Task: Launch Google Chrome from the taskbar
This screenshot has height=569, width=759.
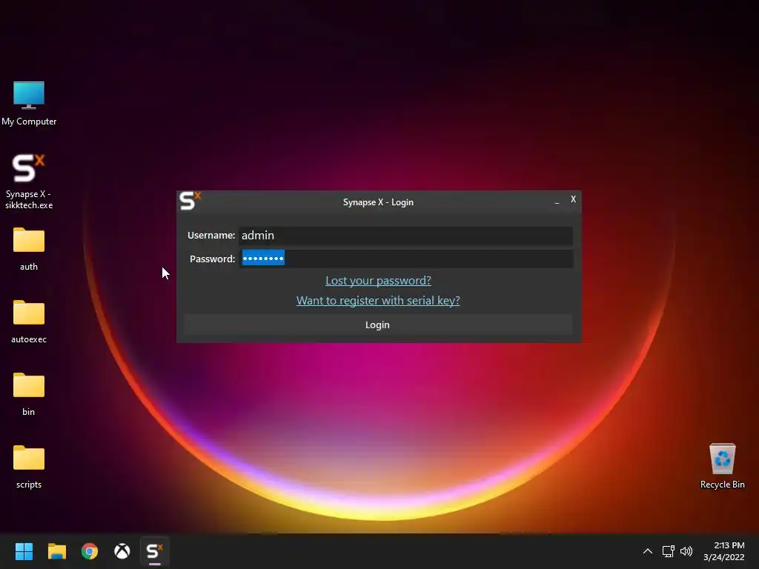Action: 90,551
